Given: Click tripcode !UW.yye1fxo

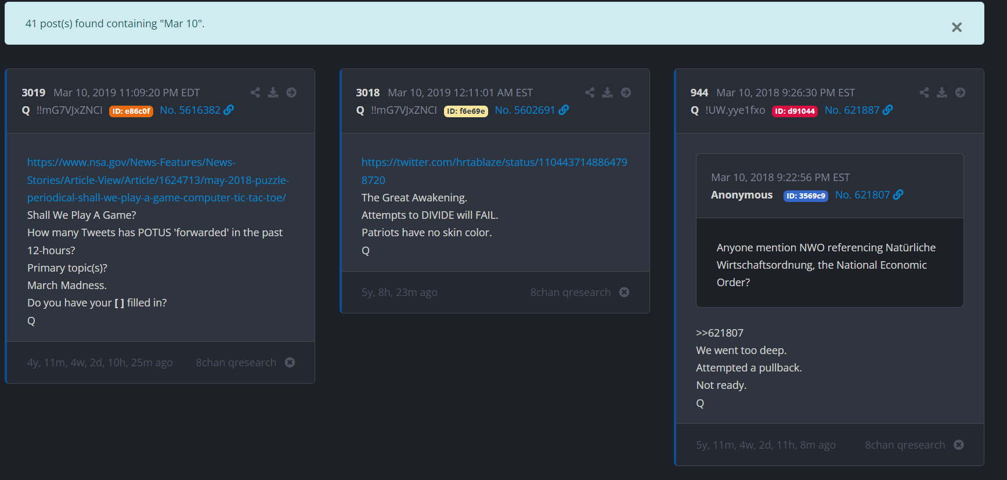Looking at the screenshot, I should pyautogui.click(x=735, y=110).
